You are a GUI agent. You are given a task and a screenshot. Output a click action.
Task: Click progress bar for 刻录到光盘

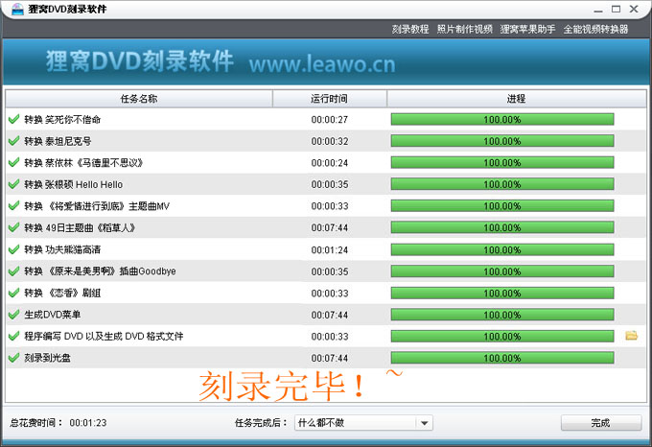502,358
